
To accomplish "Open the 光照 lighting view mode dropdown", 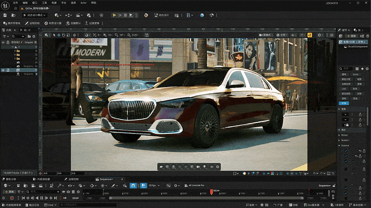I will (282, 35).
